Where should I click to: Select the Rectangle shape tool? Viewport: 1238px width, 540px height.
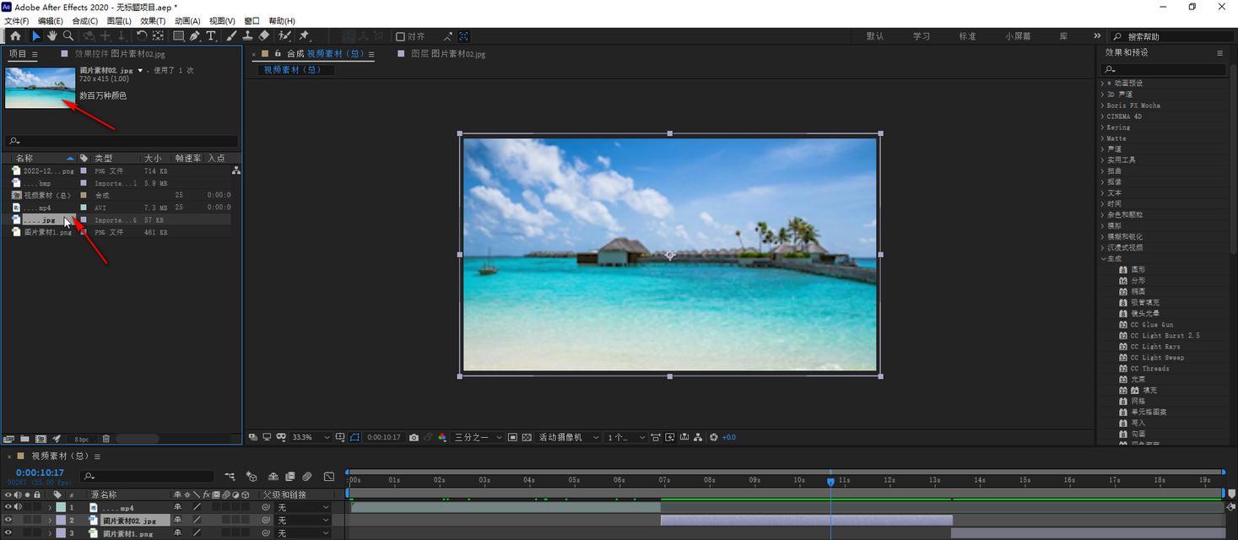[179, 36]
